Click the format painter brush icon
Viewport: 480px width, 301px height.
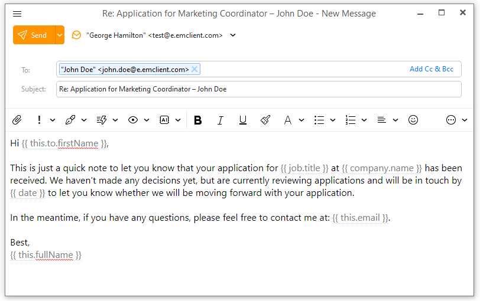(265, 120)
